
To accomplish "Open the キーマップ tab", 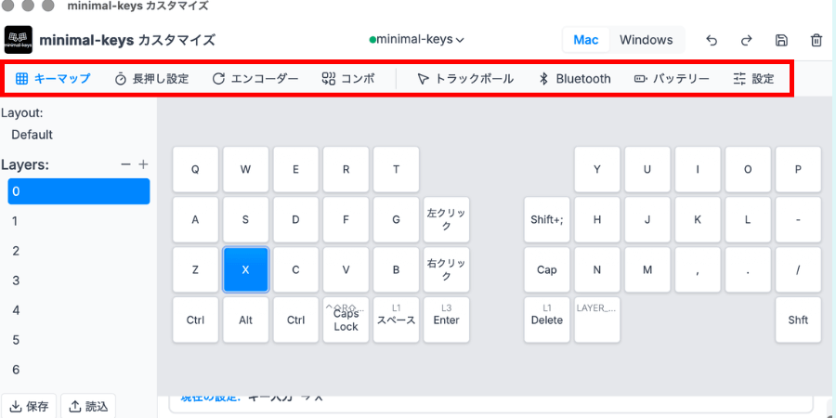I will click(53, 79).
